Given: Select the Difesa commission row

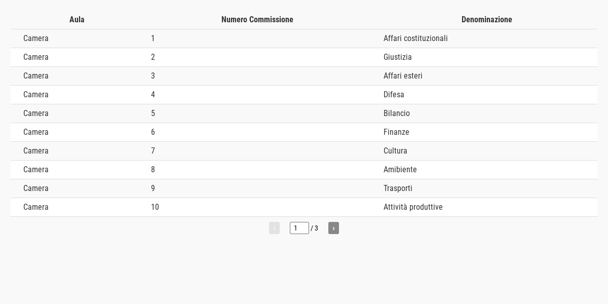Looking at the screenshot, I should pos(304,95).
